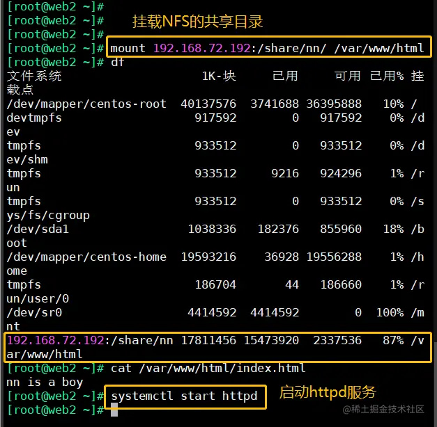The image size is (437, 427).
Task: Click the value '36928'
Action: (x=282, y=257)
